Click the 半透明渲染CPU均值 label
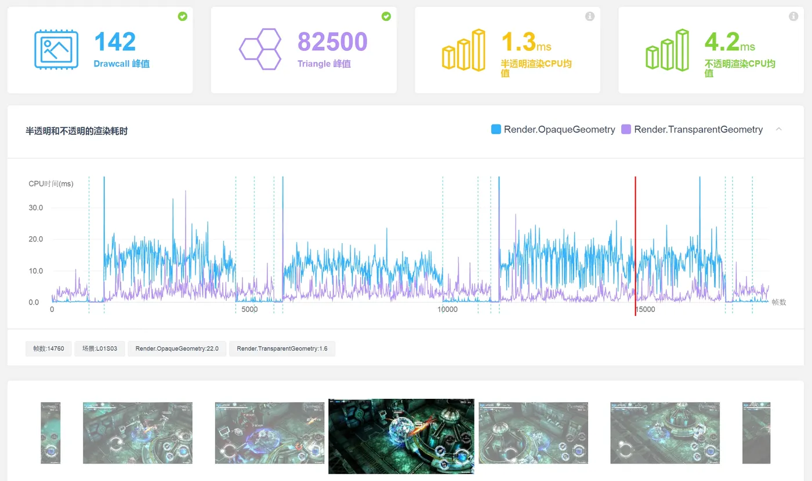This screenshot has width=812, height=481. (x=536, y=68)
